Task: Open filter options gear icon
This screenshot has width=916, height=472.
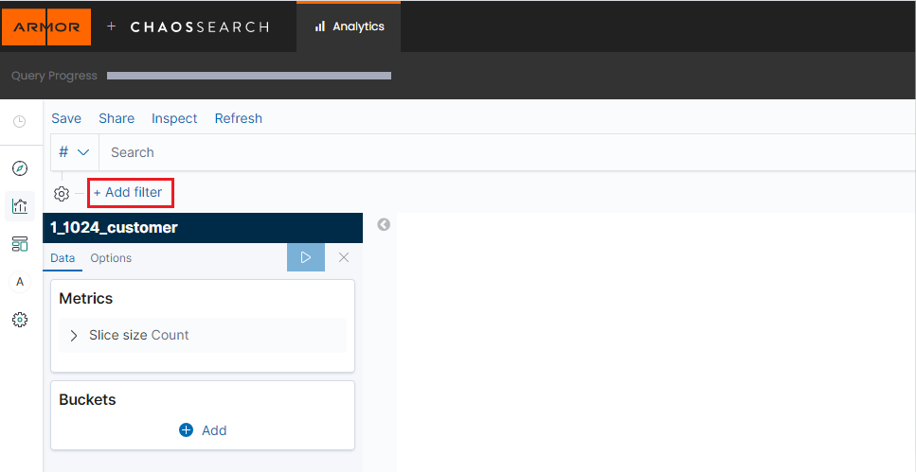Action: click(x=62, y=193)
